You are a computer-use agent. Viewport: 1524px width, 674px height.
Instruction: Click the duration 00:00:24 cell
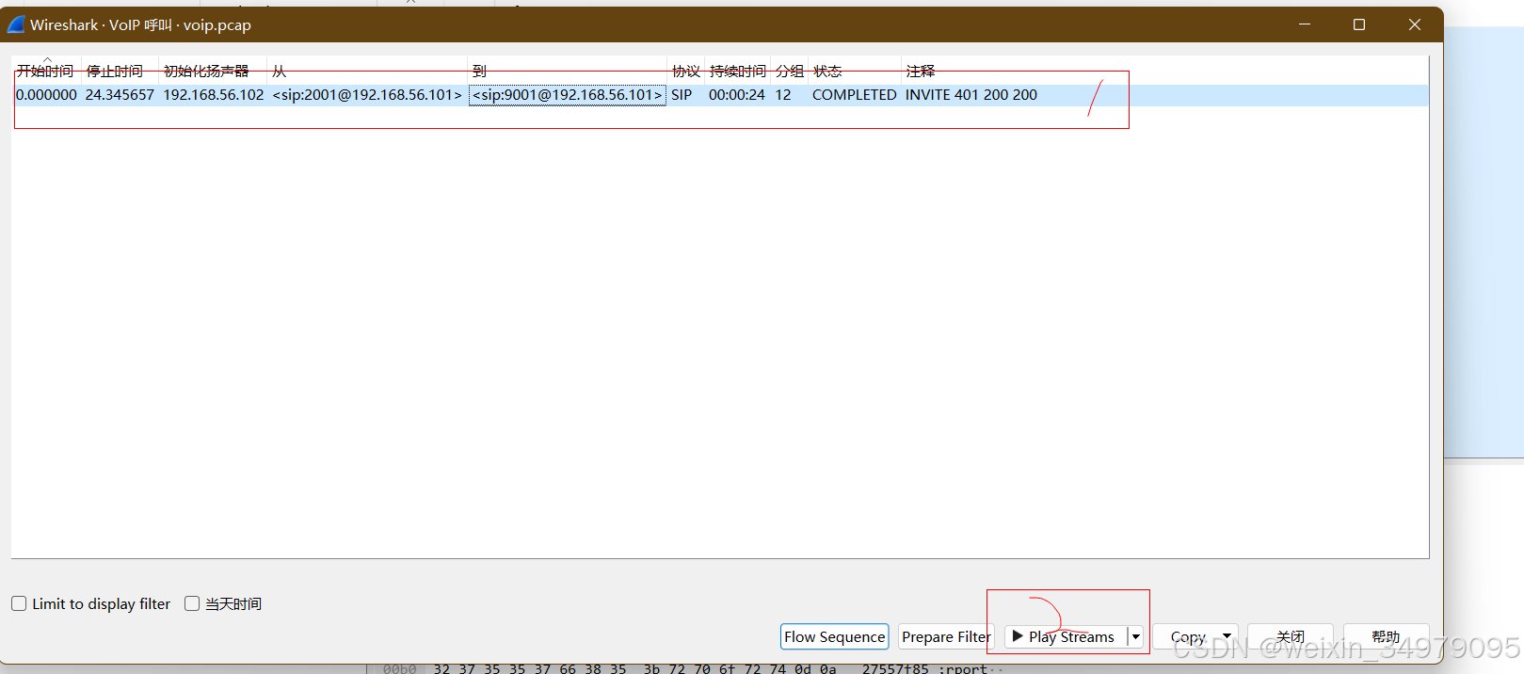(737, 95)
